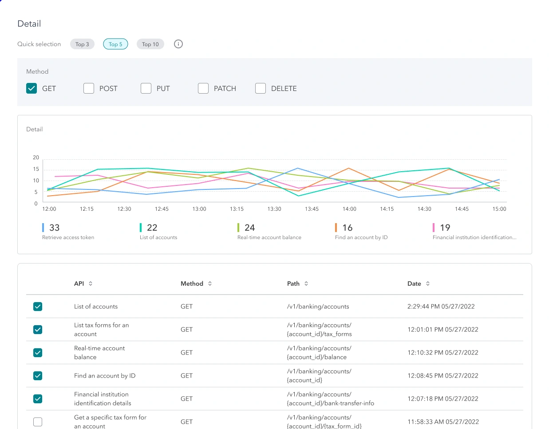This screenshot has width=549, height=429.
Task: Click the Financial institution identification legend label
Action: [x=474, y=237]
